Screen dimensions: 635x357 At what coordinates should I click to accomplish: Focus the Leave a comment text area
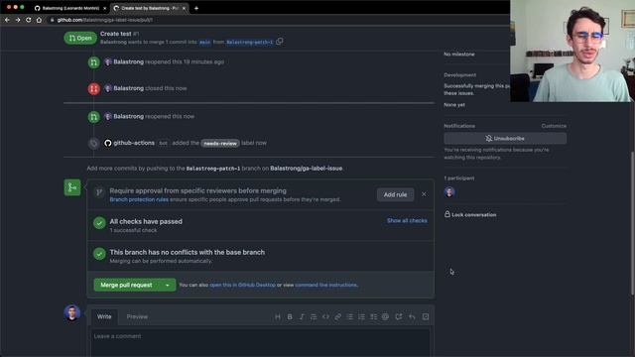point(260,342)
